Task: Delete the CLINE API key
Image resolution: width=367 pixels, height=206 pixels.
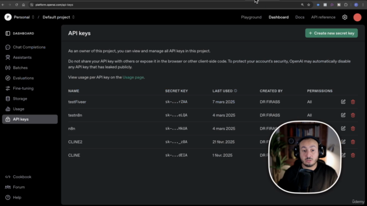Action: 353,155
